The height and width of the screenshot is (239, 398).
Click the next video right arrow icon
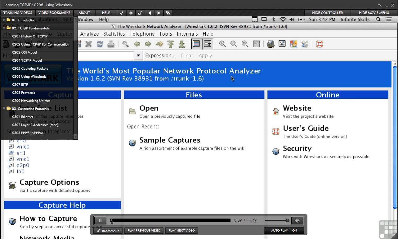(x=159, y=13)
